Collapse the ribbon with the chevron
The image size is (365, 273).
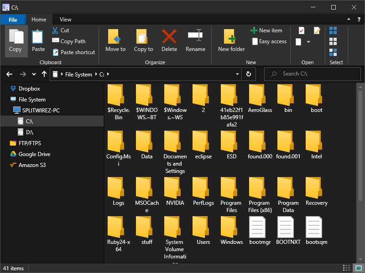click(349, 20)
